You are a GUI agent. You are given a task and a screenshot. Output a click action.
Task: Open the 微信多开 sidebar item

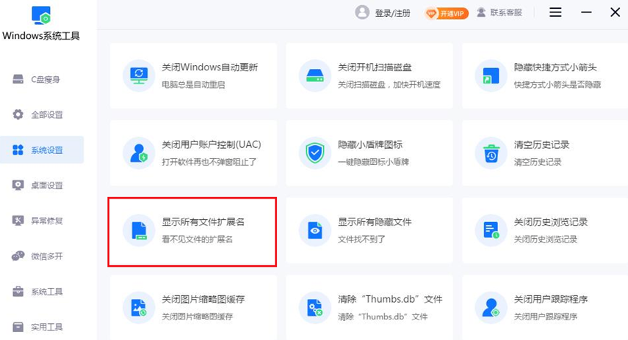point(42,256)
